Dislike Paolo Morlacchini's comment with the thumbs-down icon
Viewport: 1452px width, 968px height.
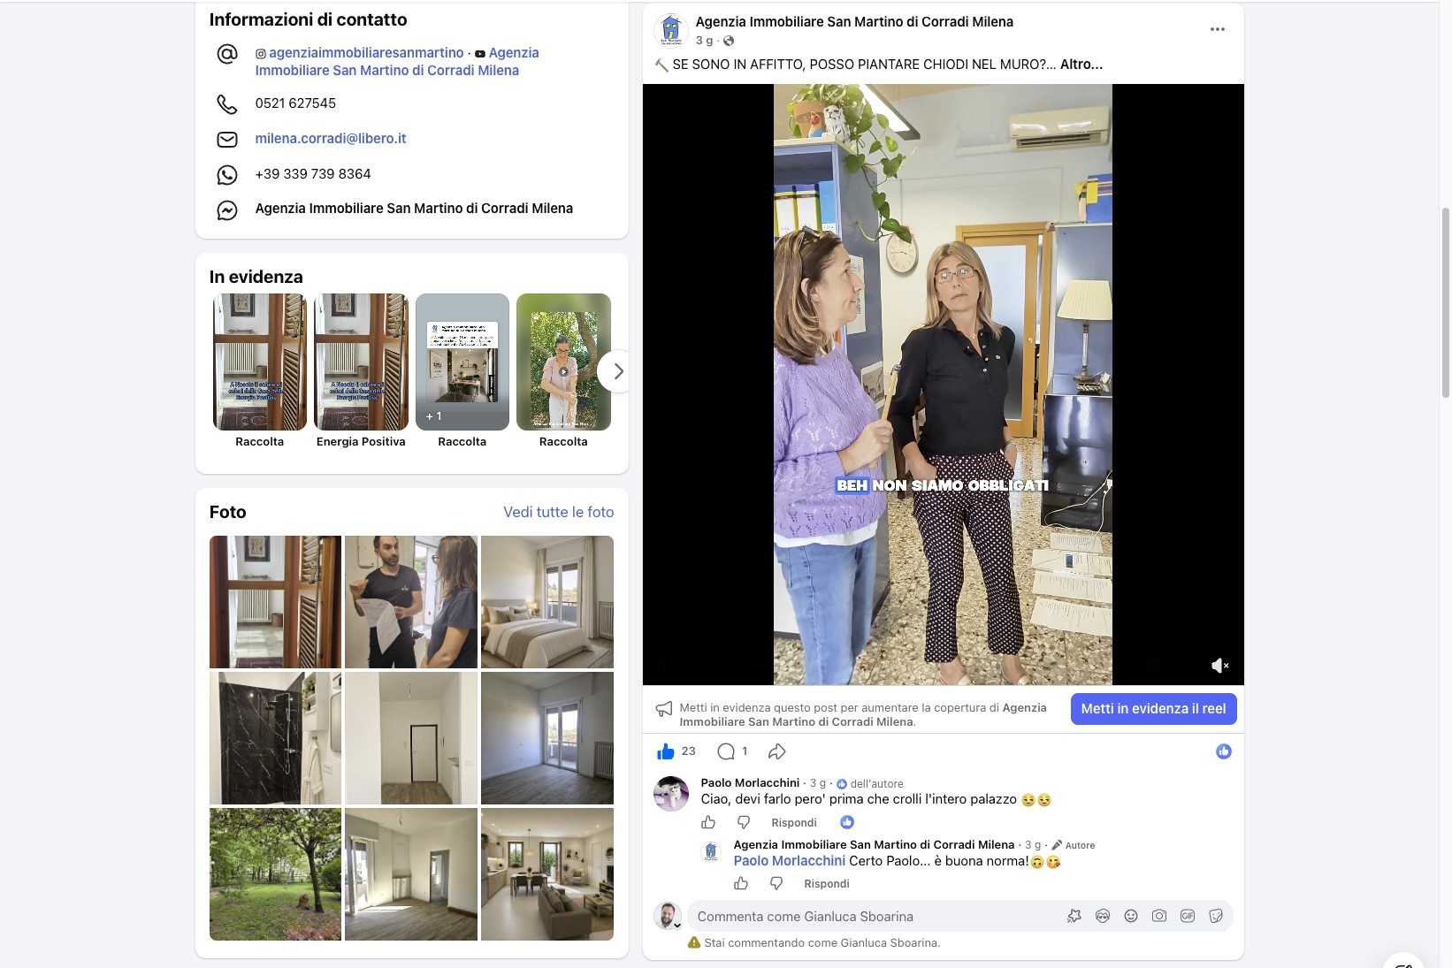point(744,822)
